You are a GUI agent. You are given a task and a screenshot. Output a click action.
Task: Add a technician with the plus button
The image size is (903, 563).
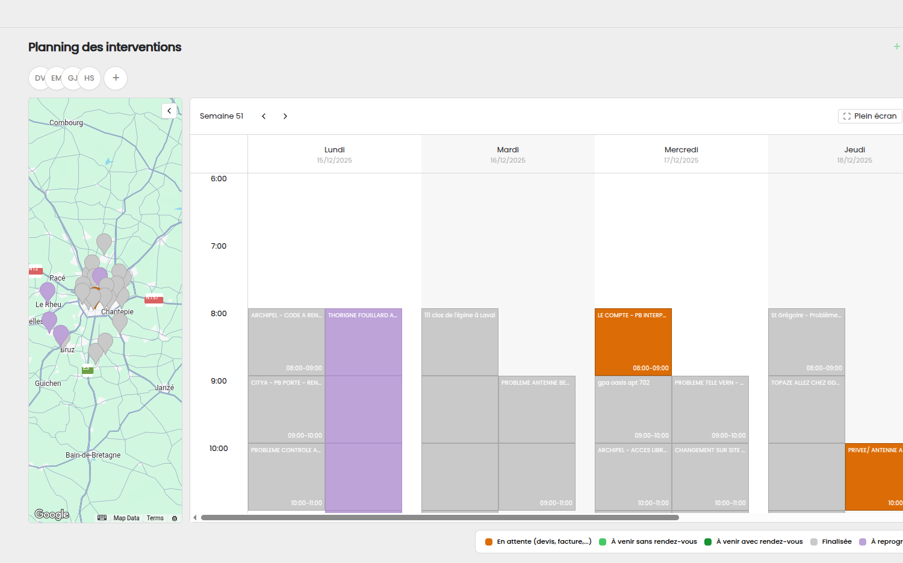pyautogui.click(x=116, y=78)
